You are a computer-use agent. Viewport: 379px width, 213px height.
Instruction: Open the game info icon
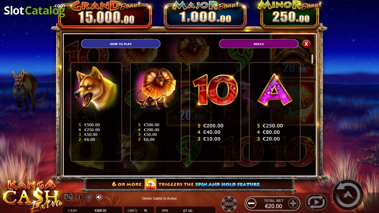79,197
